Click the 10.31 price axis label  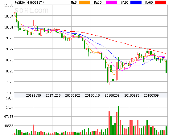[9, 27]
